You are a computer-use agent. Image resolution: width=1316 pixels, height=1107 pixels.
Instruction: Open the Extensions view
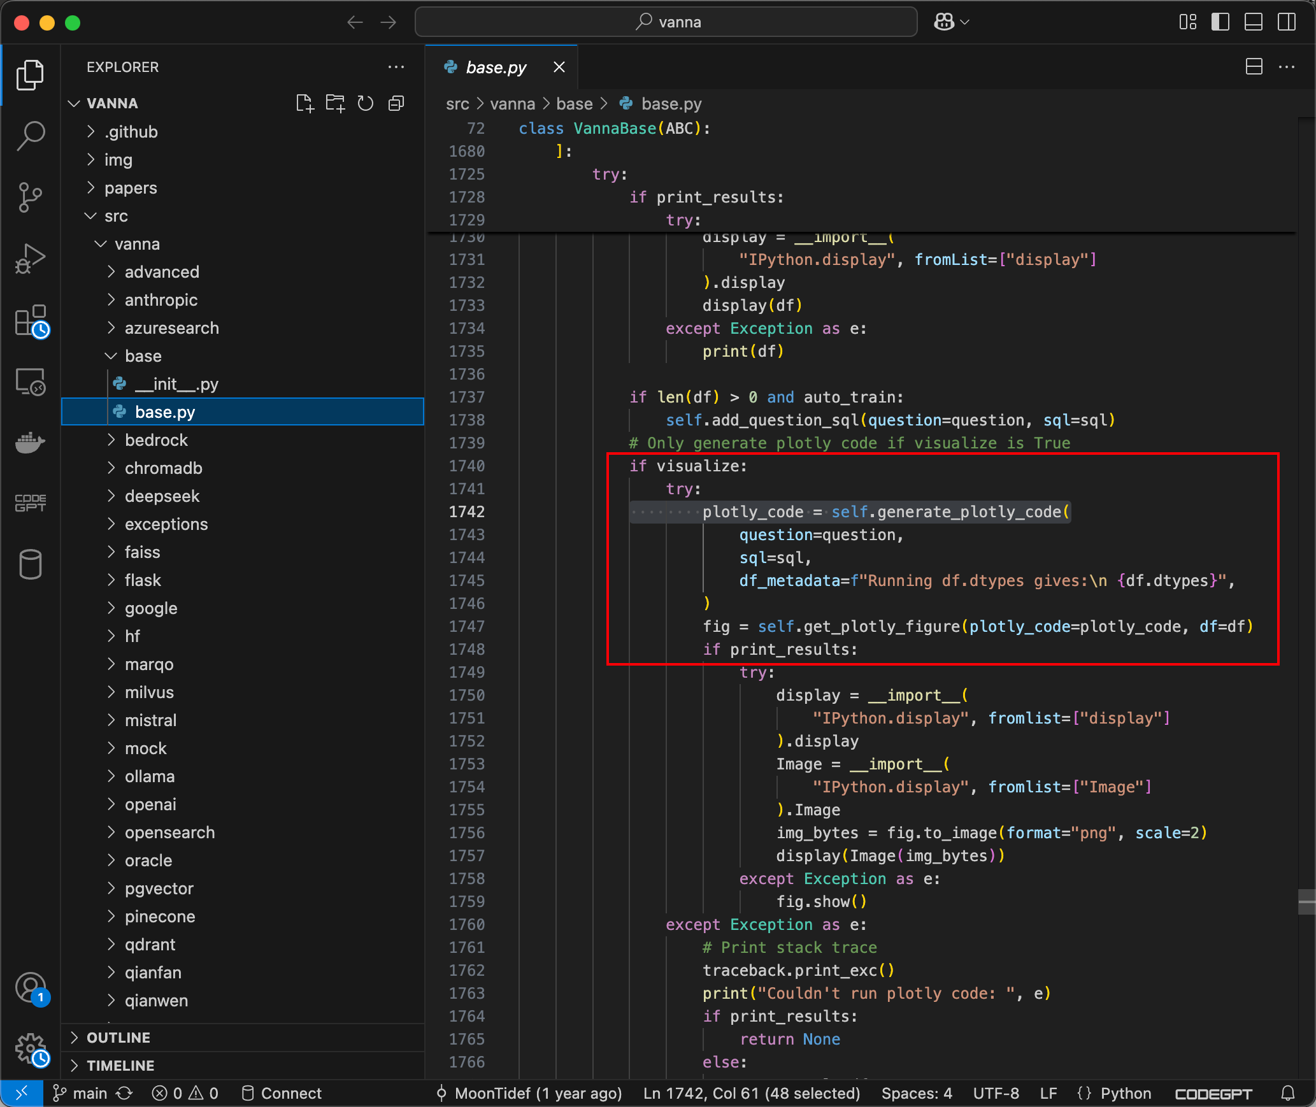click(30, 320)
